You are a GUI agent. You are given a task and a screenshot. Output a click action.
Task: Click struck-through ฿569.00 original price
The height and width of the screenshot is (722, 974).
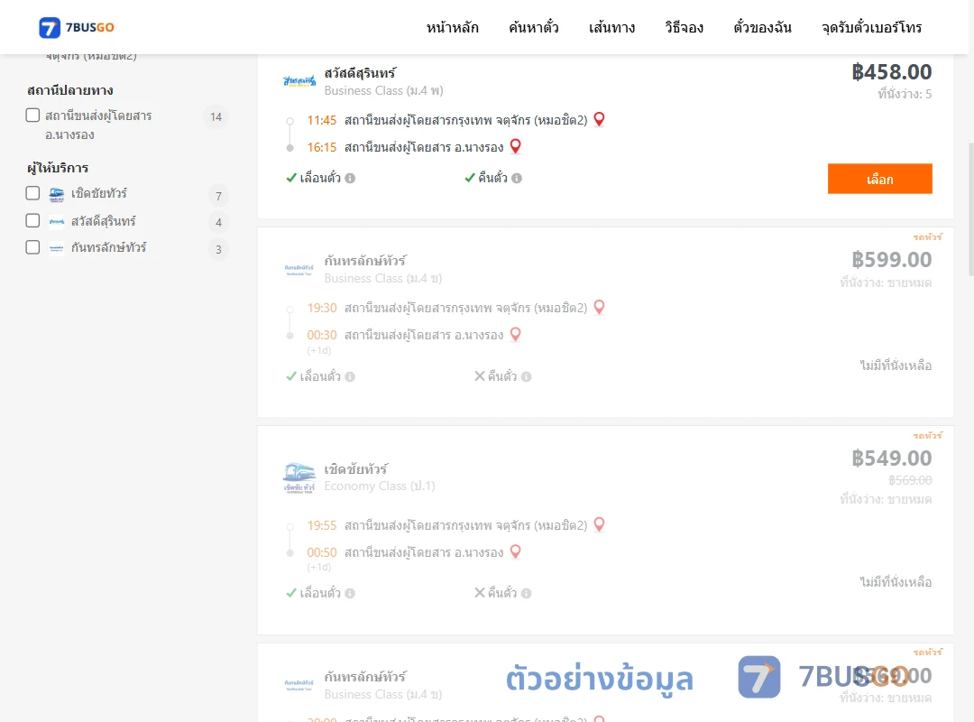910,480
